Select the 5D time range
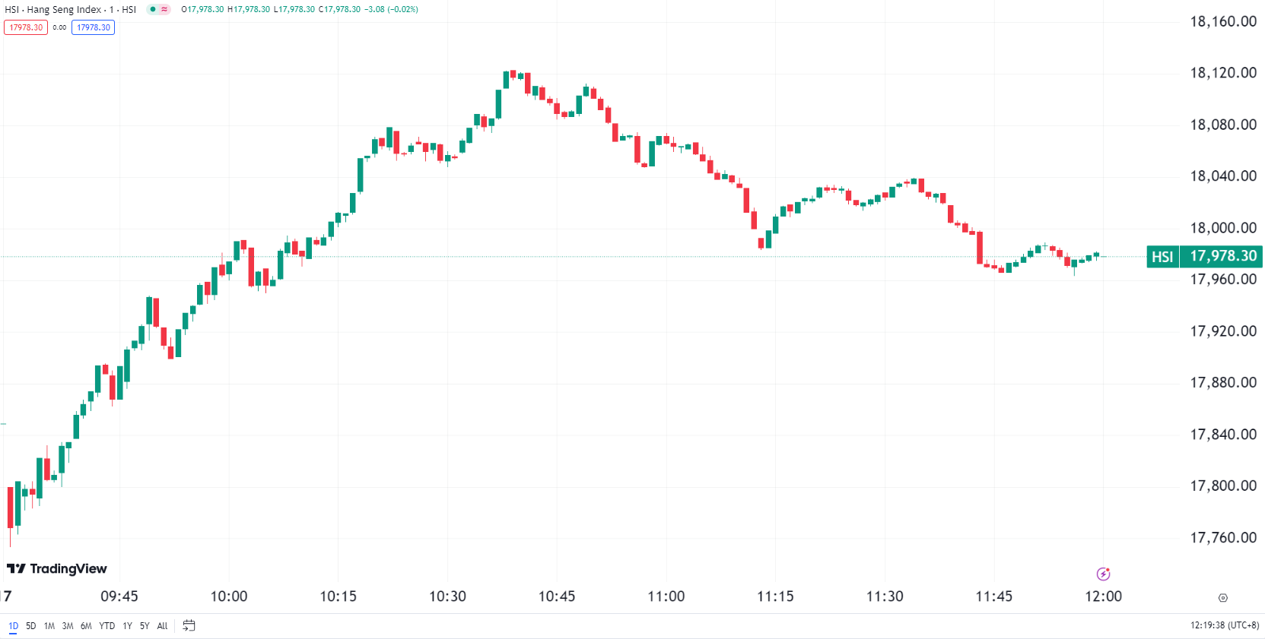This screenshot has height=639, width=1265. point(31,626)
